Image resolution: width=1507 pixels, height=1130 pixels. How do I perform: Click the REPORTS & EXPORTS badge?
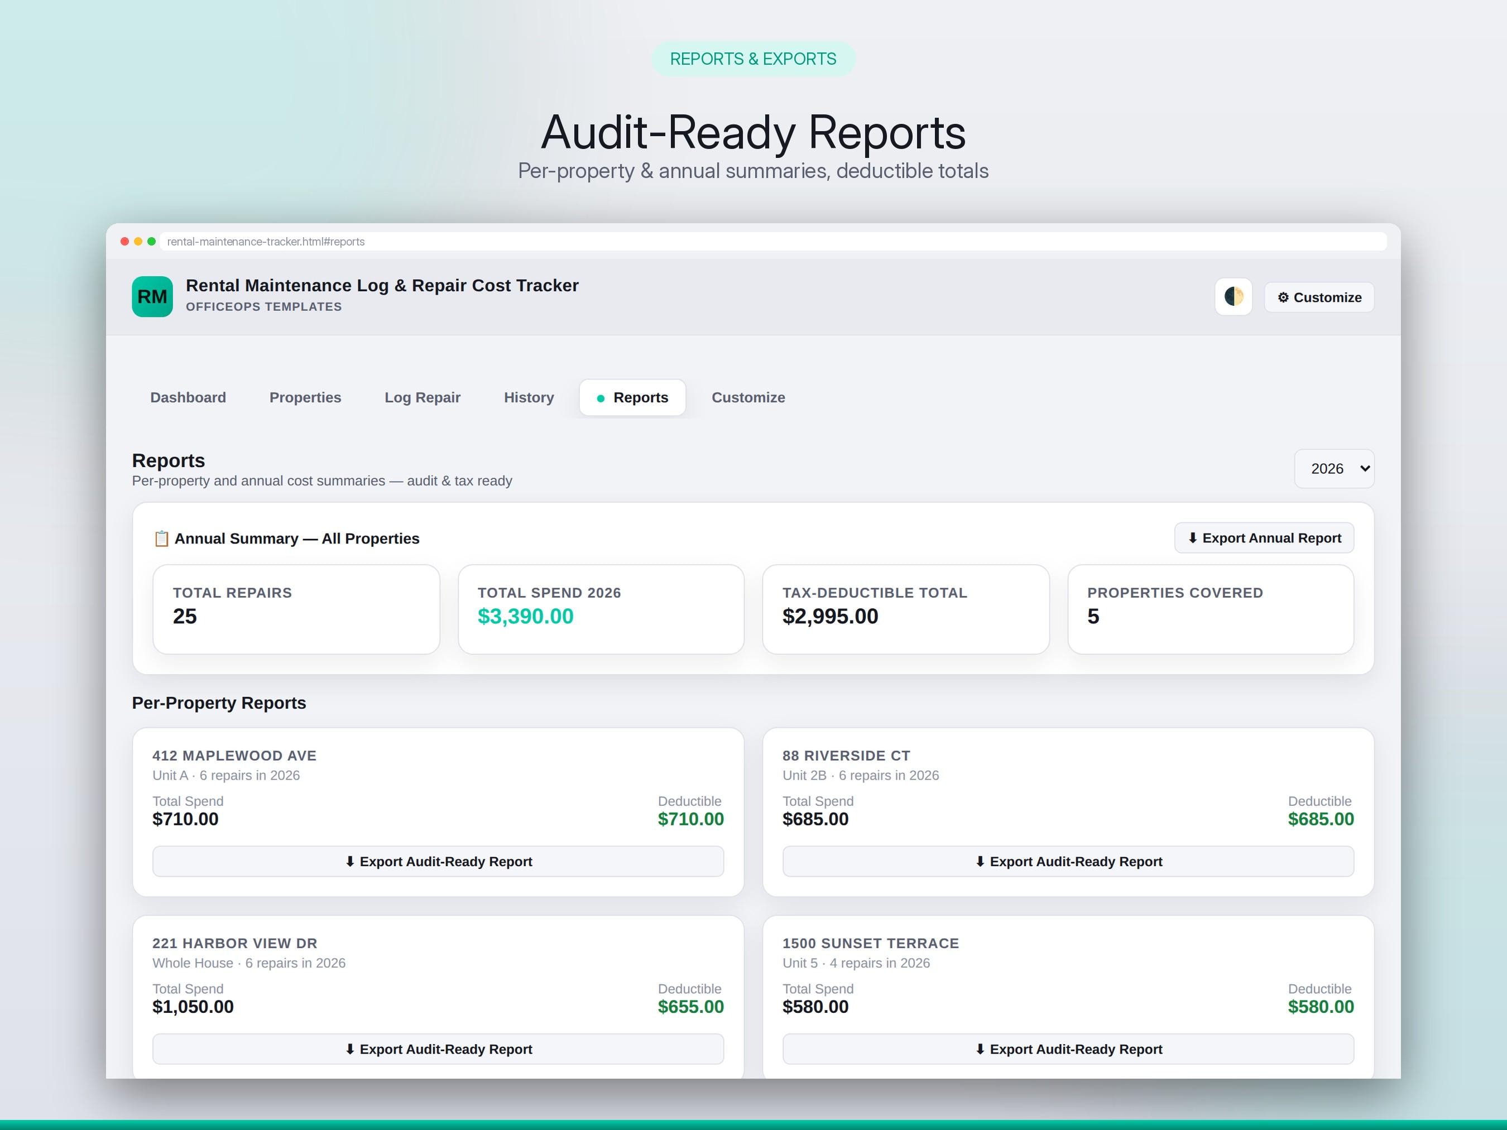point(753,59)
